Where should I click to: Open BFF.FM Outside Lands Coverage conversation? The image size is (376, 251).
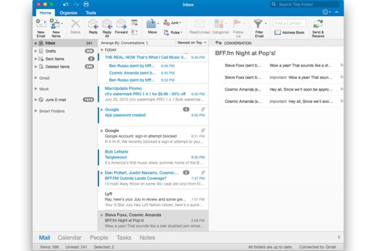click(153, 179)
